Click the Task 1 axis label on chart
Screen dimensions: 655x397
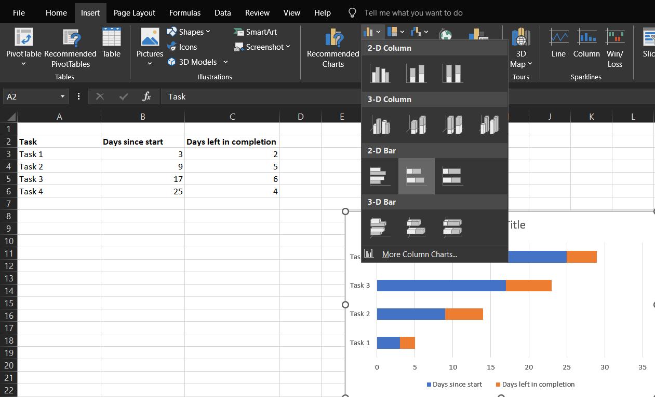click(360, 343)
